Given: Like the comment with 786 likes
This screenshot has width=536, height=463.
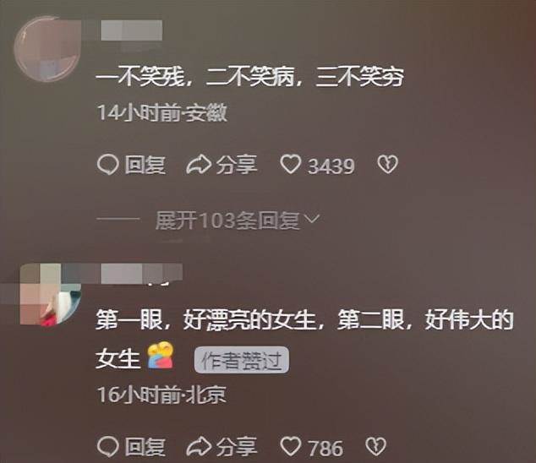Looking at the screenshot, I should pyautogui.click(x=291, y=447).
